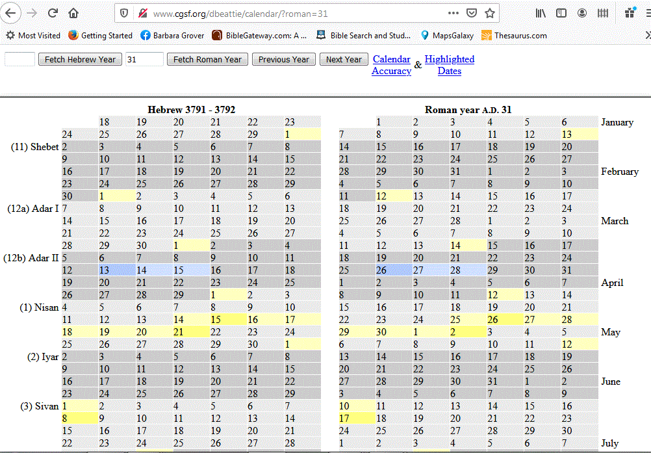Open the Library icon in the toolbar
The image size is (651, 453).
tap(541, 13)
